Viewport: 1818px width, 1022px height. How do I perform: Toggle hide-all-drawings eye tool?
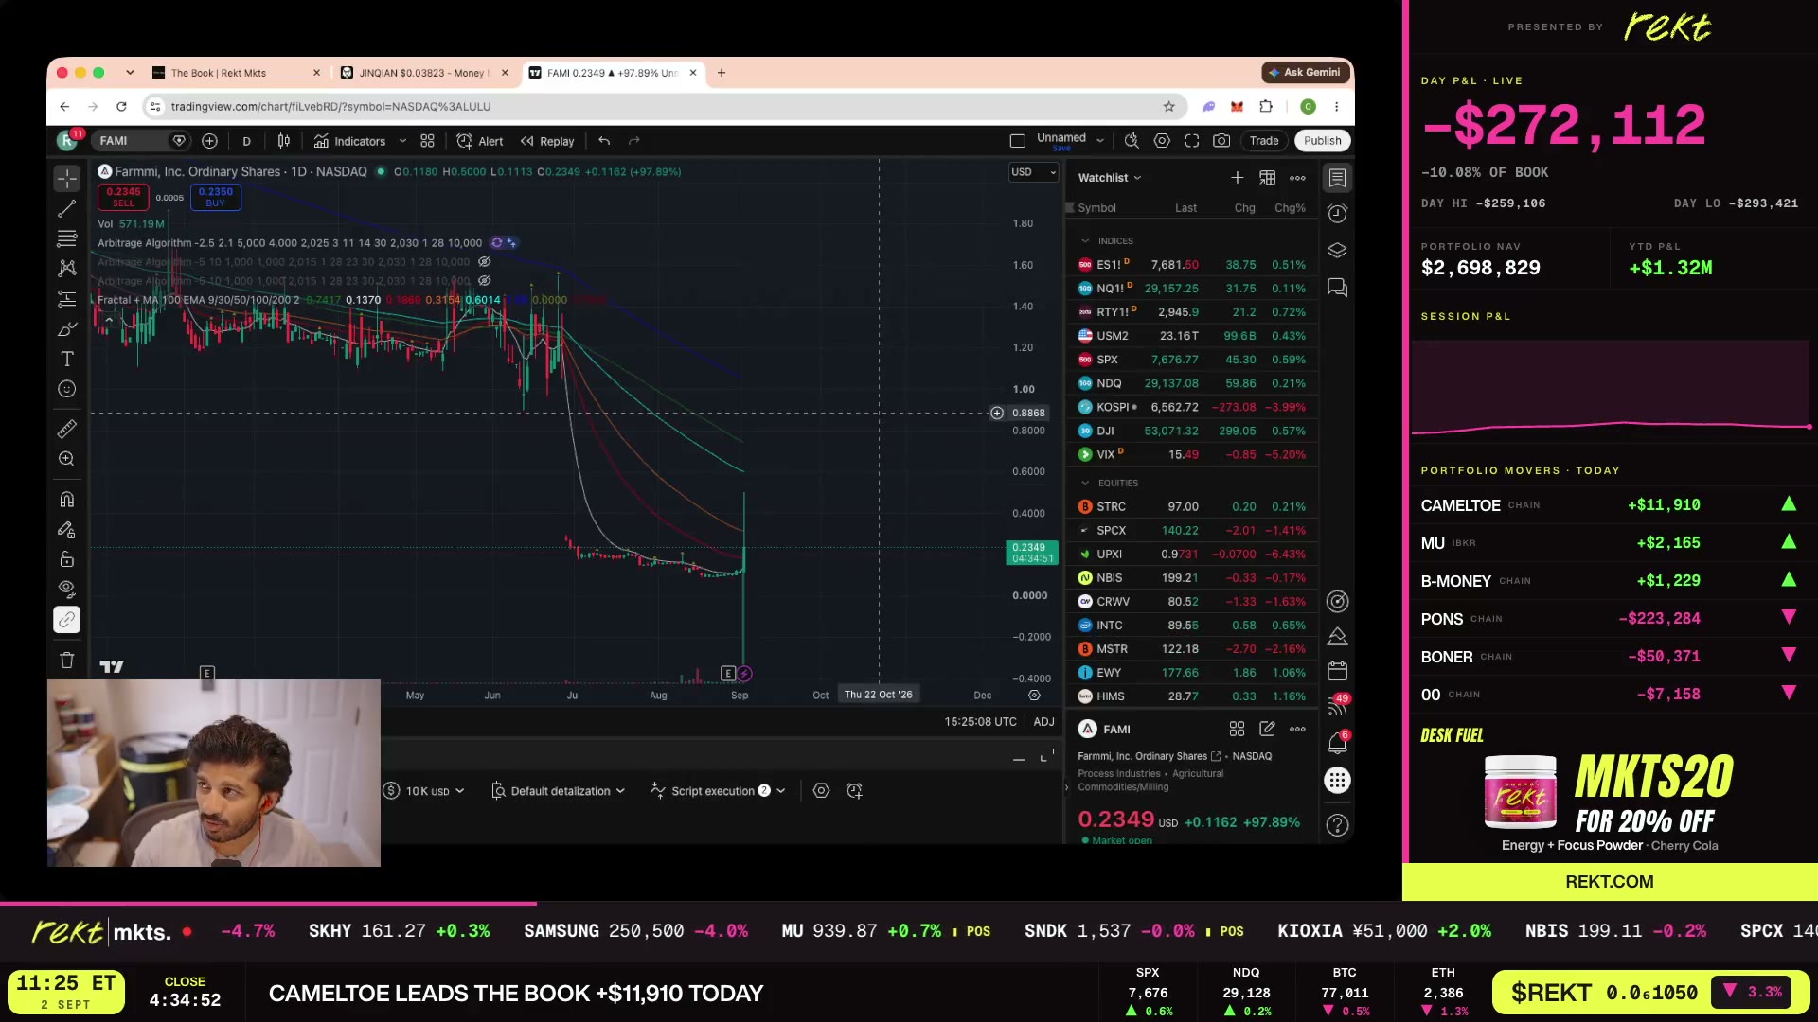tap(67, 589)
